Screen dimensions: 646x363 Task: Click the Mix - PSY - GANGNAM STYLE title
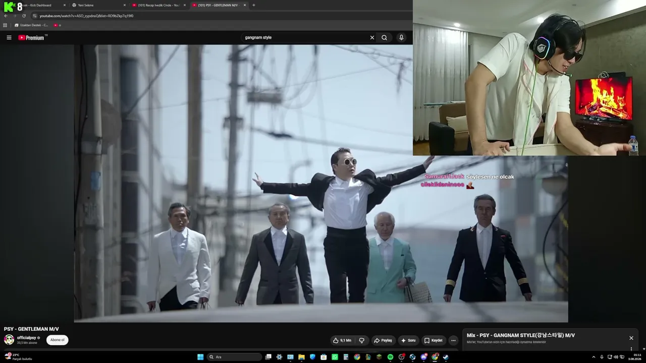point(521,335)
